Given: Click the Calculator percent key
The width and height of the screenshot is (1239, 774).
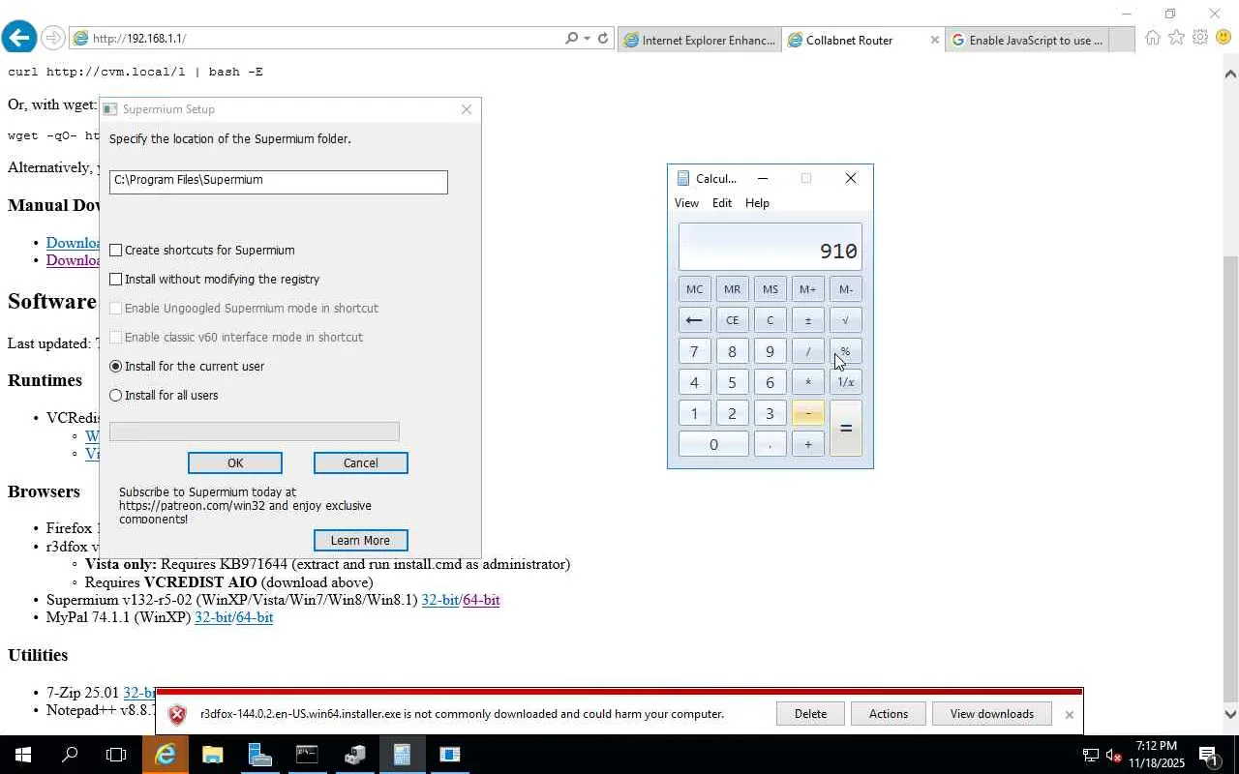Looking at the screenshot, I should click(845, 351).
